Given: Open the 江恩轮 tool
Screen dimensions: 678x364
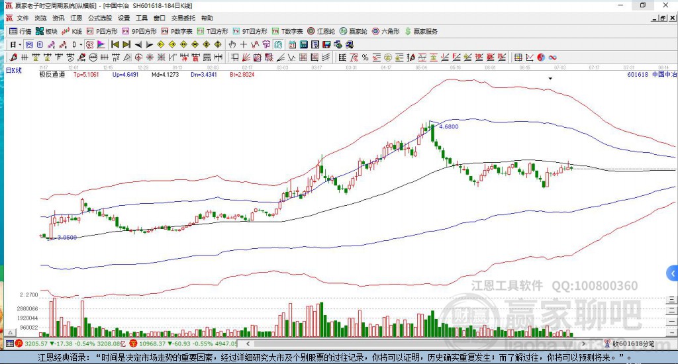Looking at the screenshot, I should tap(321, 32).
